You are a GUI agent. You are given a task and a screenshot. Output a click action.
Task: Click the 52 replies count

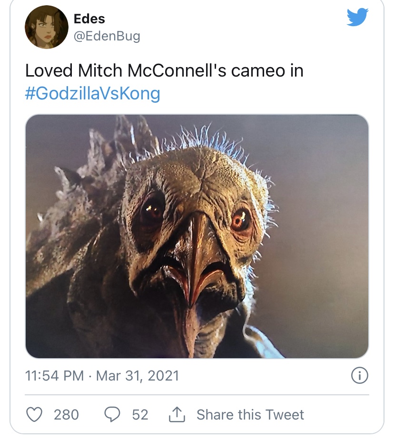[x=140, y=414]
